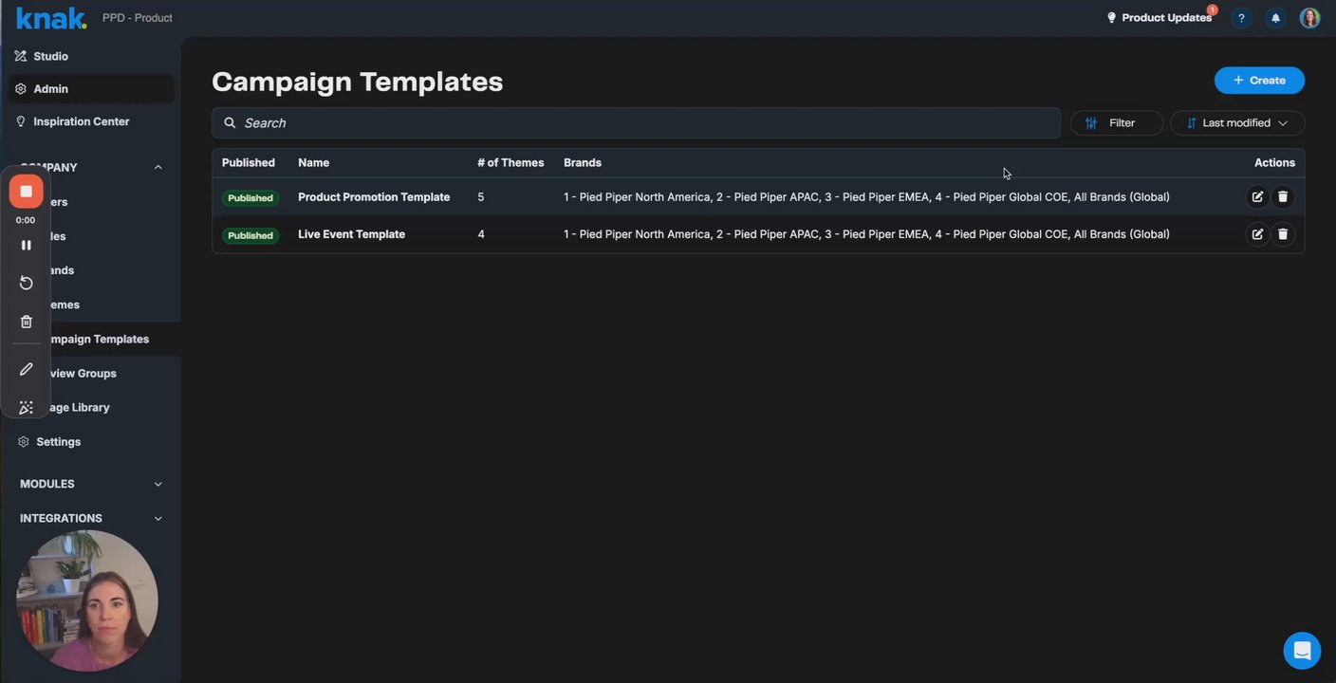Open the help question mark icon

1241,18
